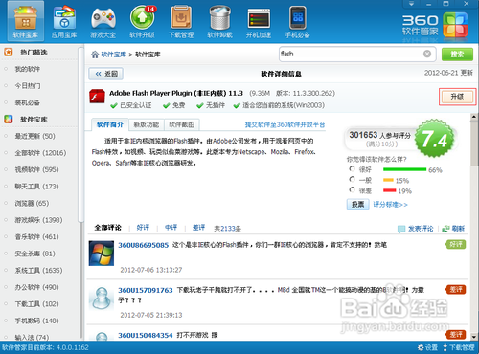Select the 一般 rating radio button
Image resolution: width=479 pixels, height=354 pixels.
352,179
